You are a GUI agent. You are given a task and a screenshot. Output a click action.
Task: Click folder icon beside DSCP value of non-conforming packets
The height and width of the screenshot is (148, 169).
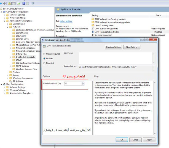click(93, 22)
